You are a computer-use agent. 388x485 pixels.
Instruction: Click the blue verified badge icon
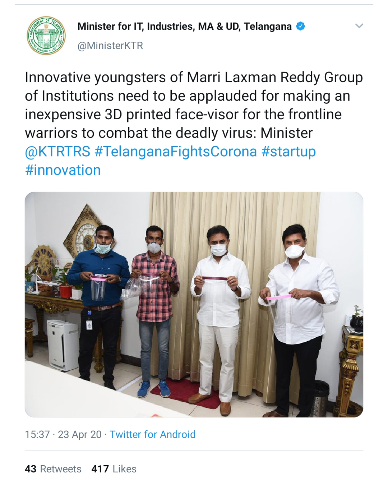click(301, 26)
